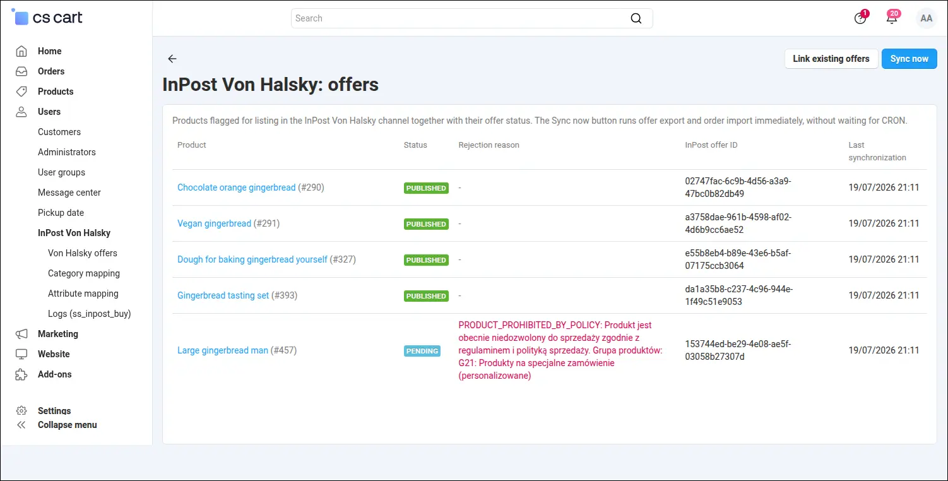Click the Users person icon

(x=21, y=112)
